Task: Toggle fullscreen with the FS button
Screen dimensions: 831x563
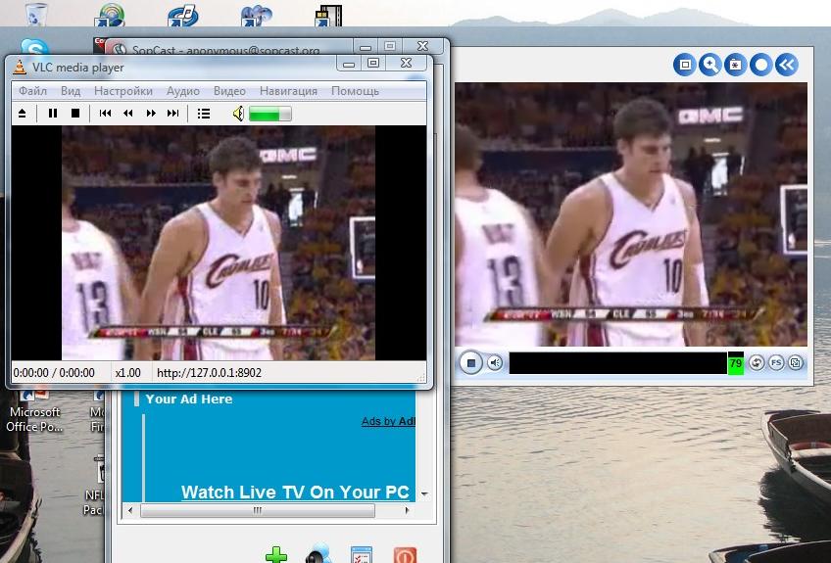Action: [x=776, y=363]
